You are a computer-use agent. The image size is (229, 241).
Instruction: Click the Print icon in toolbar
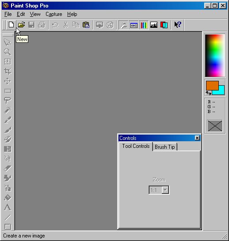coord(42,25)
